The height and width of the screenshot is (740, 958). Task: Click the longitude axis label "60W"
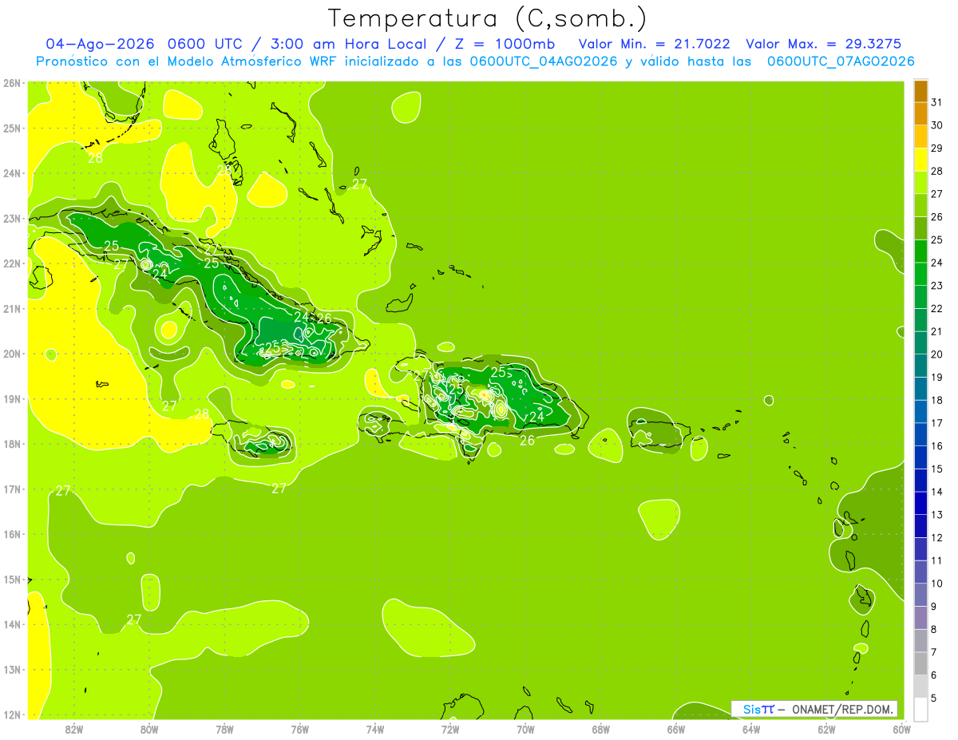[901, 729]
